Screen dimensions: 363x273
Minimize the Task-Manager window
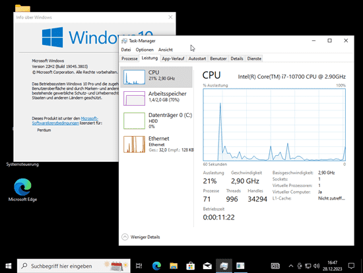(313, 40)
